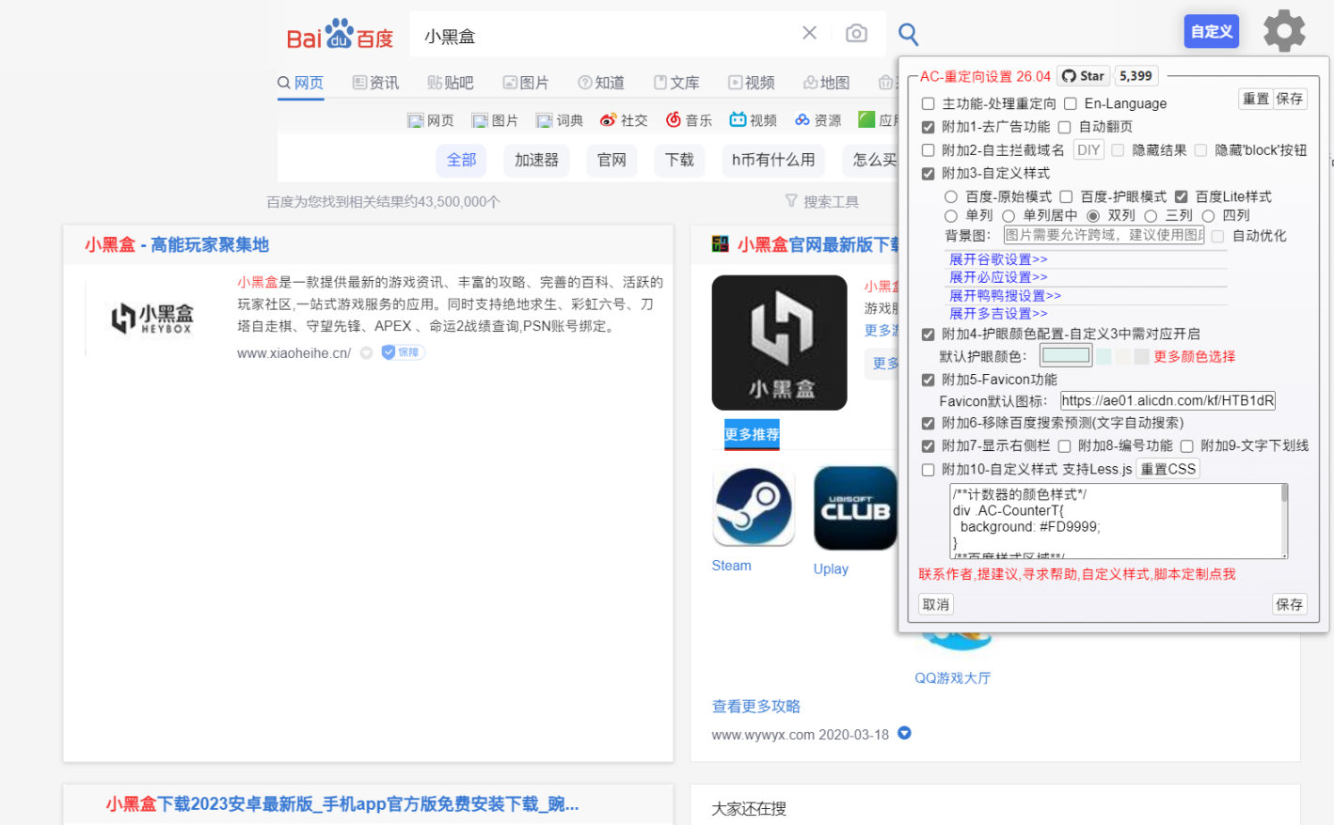Uncheck 附加3-自定义样式

pos(929,174)
